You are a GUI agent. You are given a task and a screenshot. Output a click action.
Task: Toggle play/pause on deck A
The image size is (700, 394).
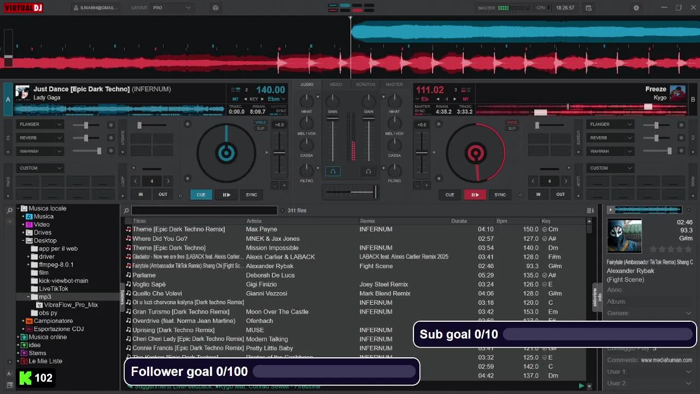pos(226,194)
